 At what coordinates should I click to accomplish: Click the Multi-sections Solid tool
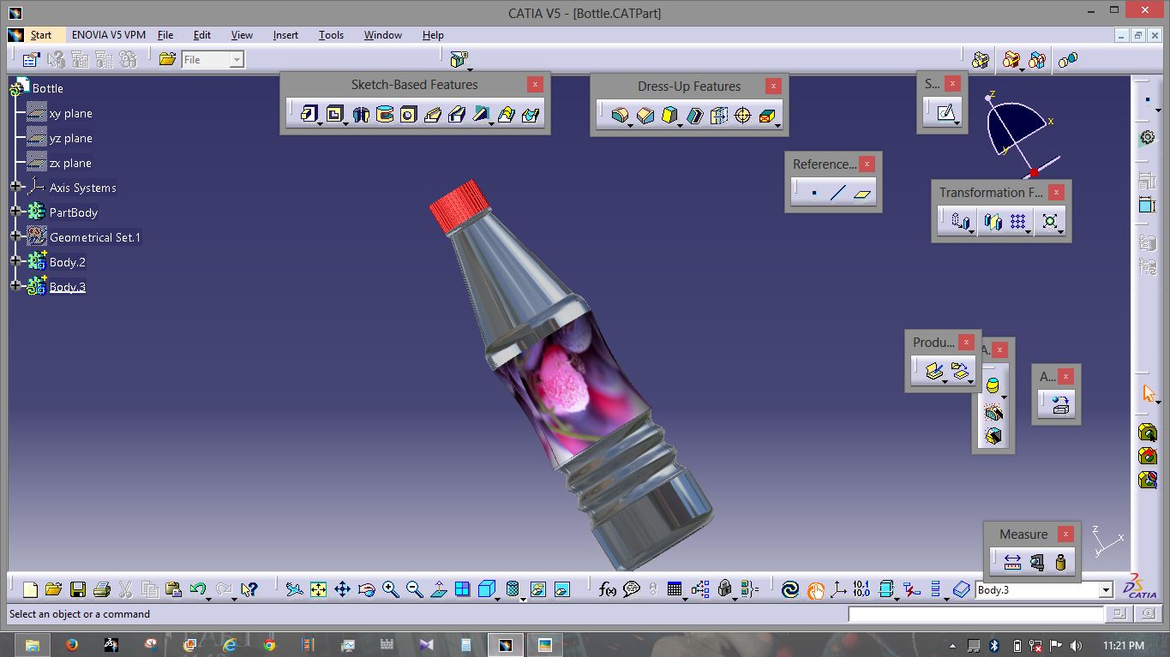pos(506,114)
